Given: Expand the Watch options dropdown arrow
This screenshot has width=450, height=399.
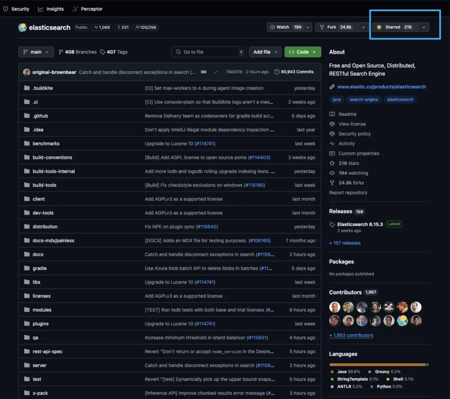Looking at the screenshot, I should pos(308,27).
